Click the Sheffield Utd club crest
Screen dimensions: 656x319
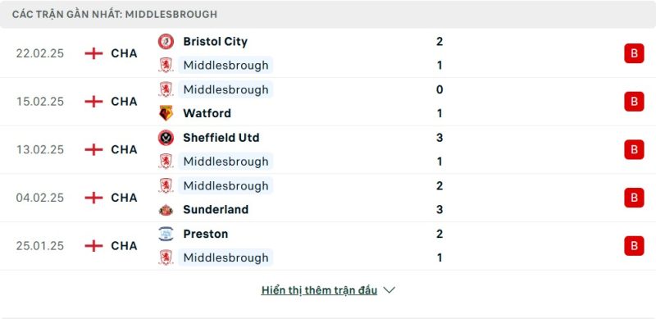166,138
